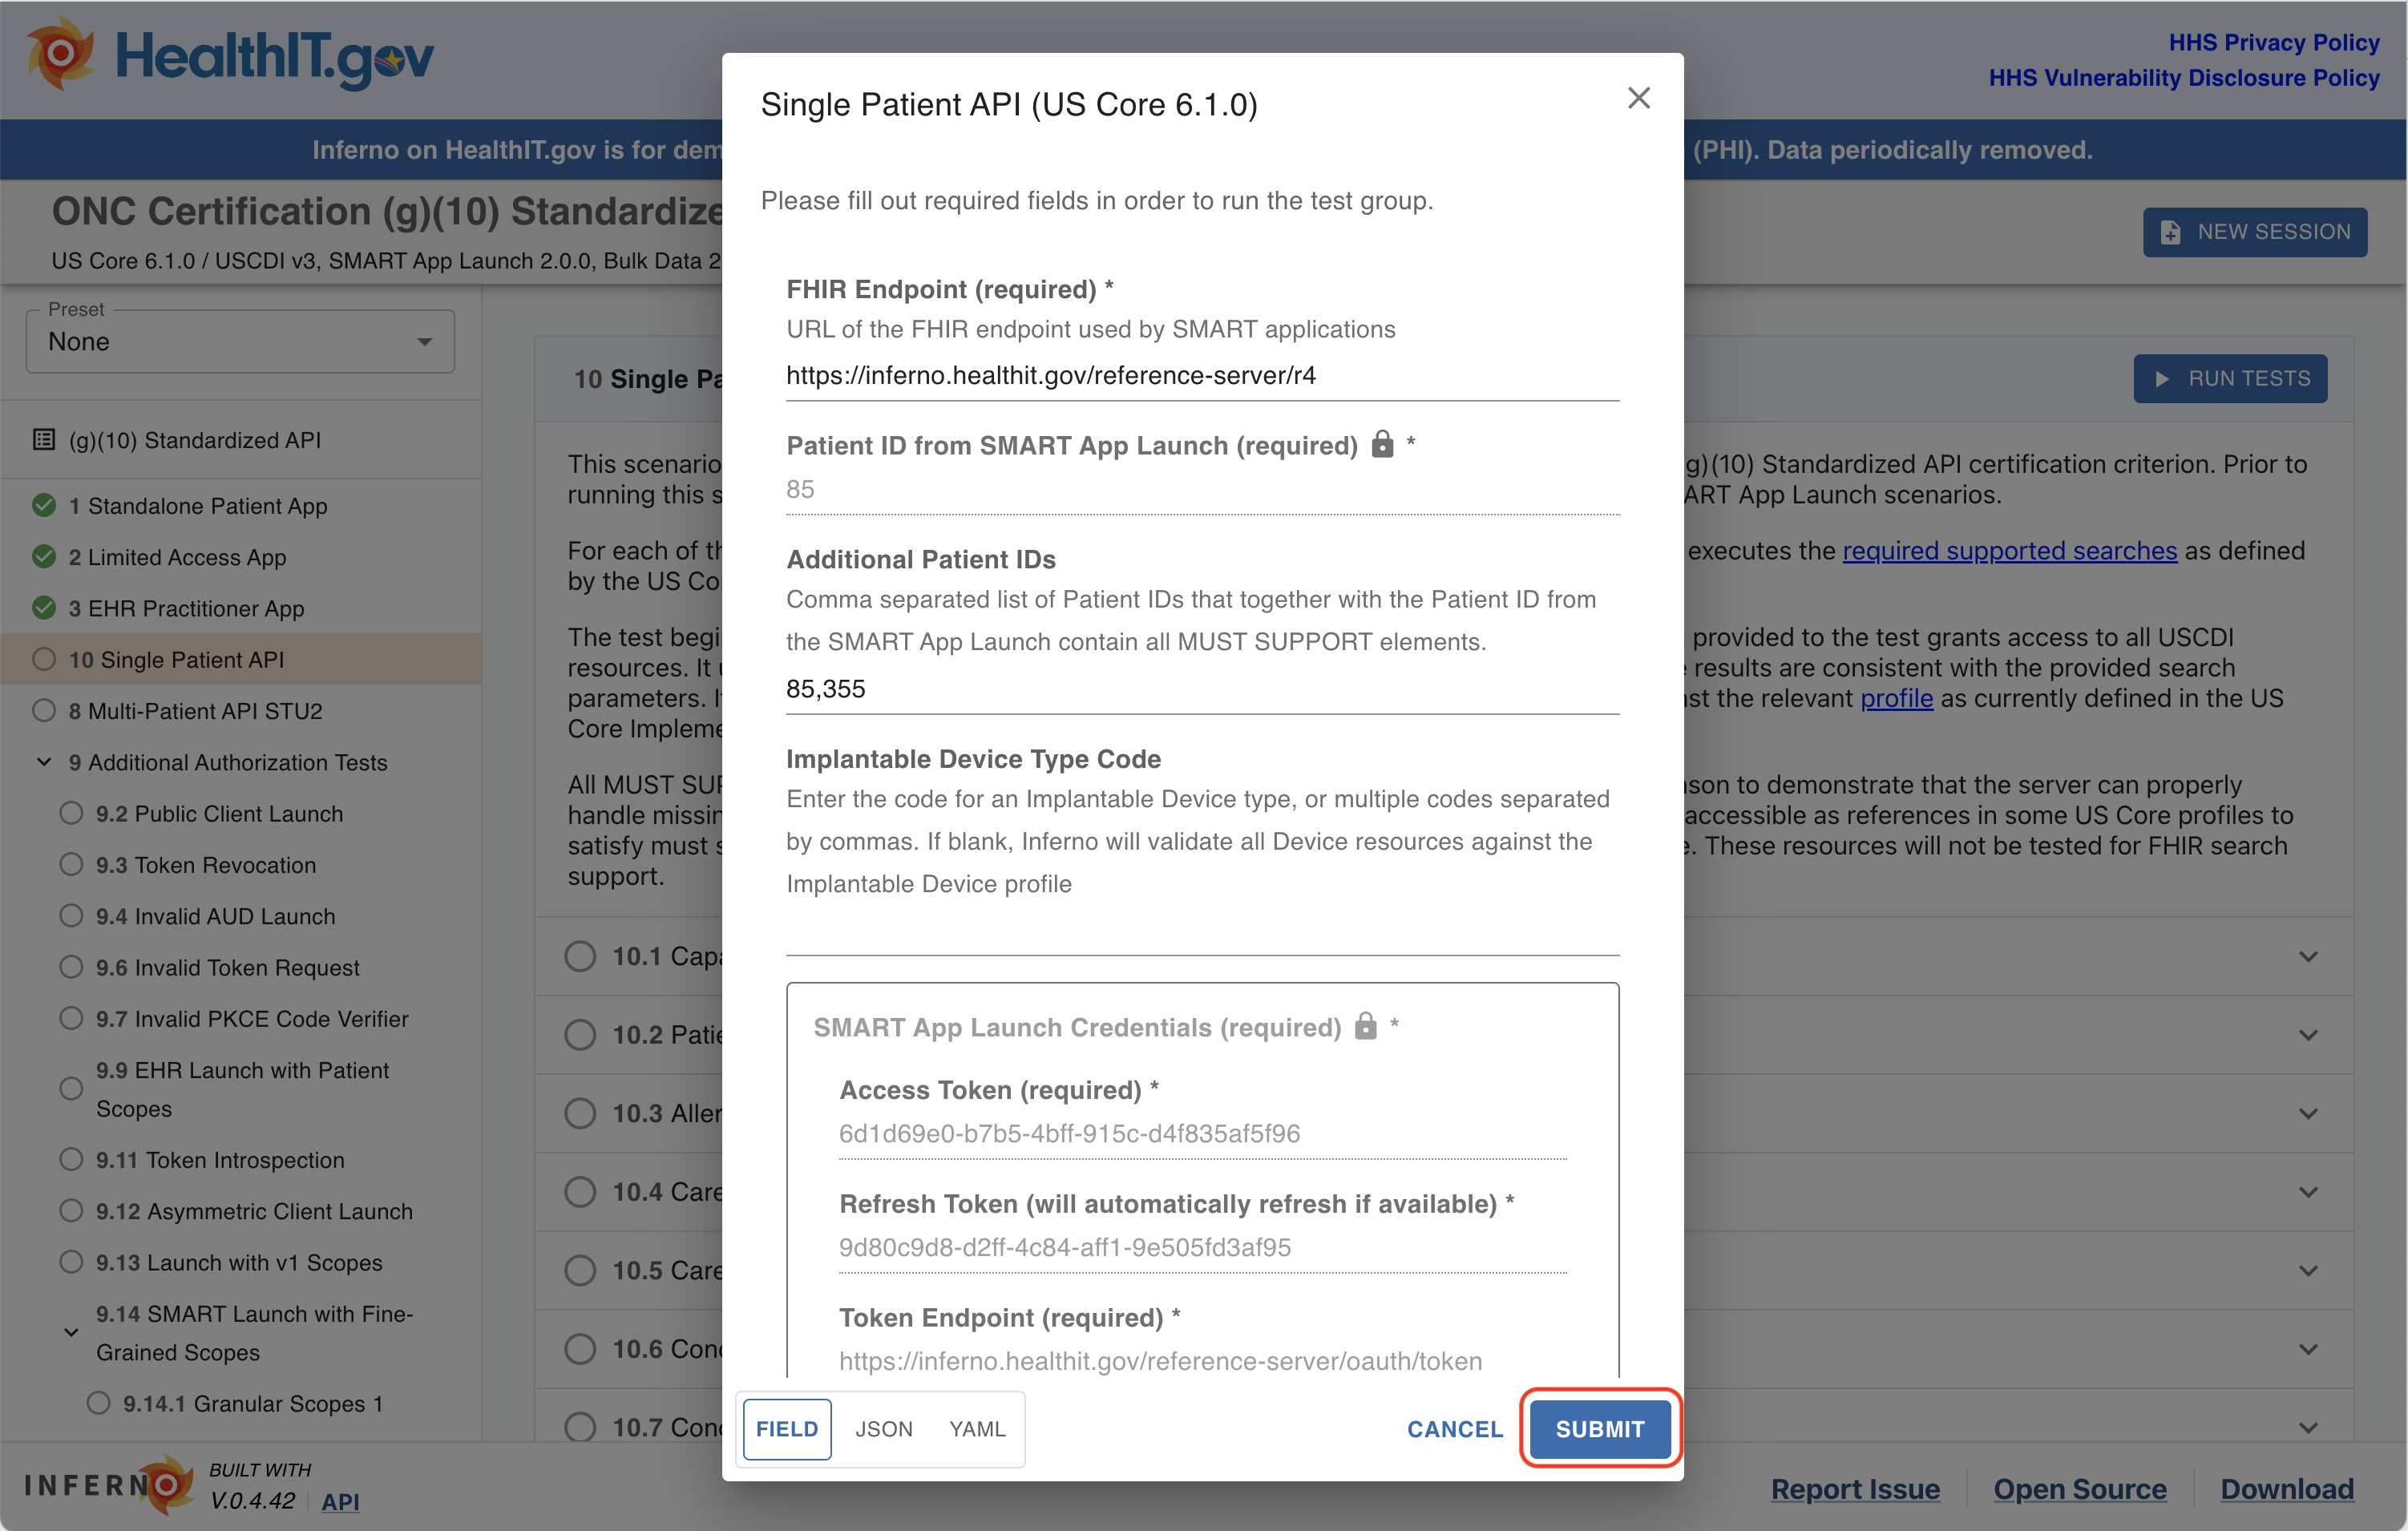
Task: Click status circle for Multi-Patient API STU2
Action: [x=44, y=710]
